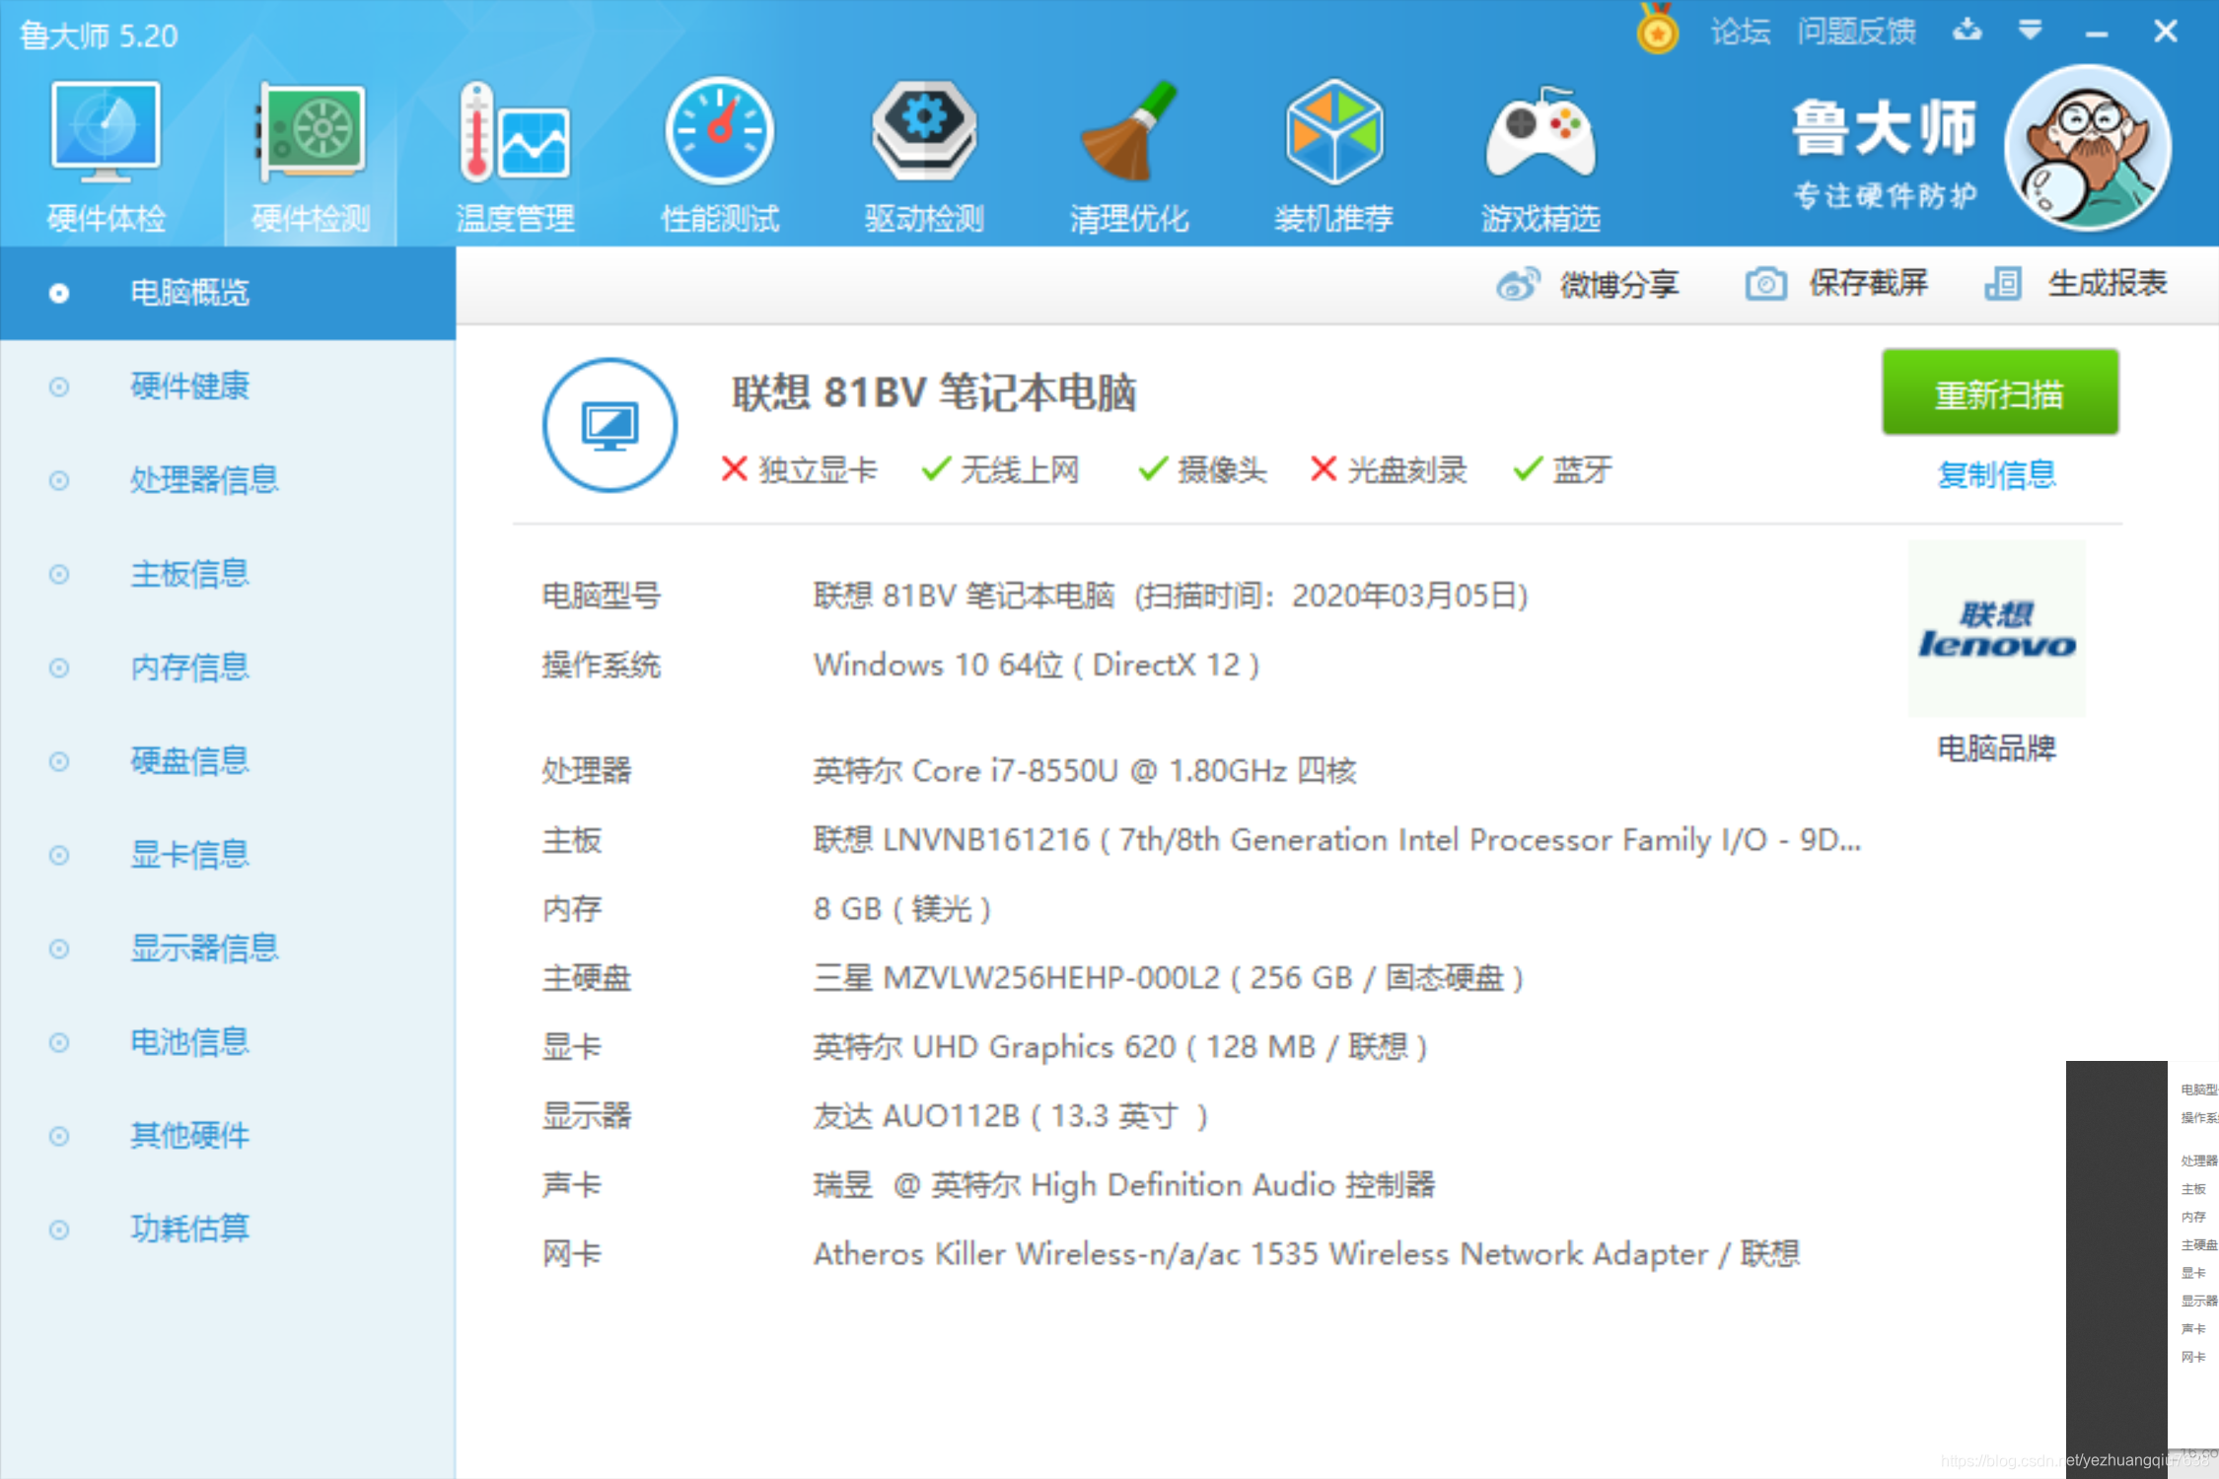2219x1479 pixels.
Task: Click the 复制信息 copy info link
Action: [1998, 475]
